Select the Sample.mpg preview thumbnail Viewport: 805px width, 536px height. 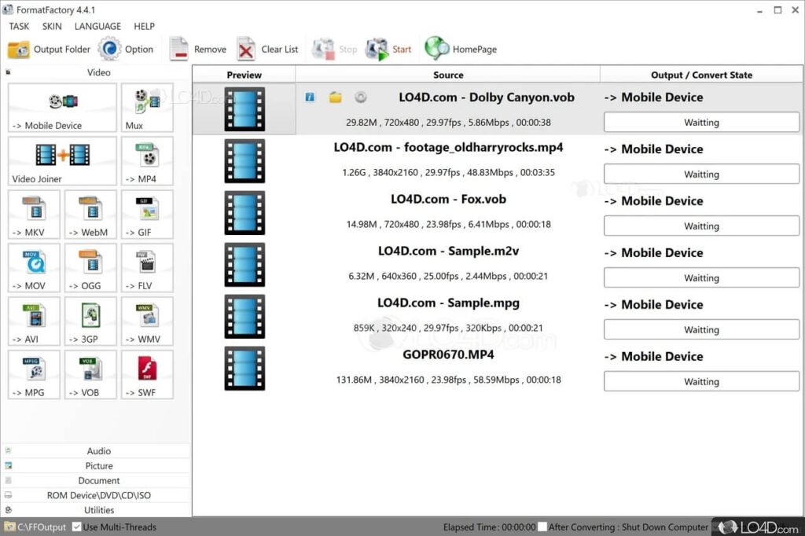[x=244, y=316]
